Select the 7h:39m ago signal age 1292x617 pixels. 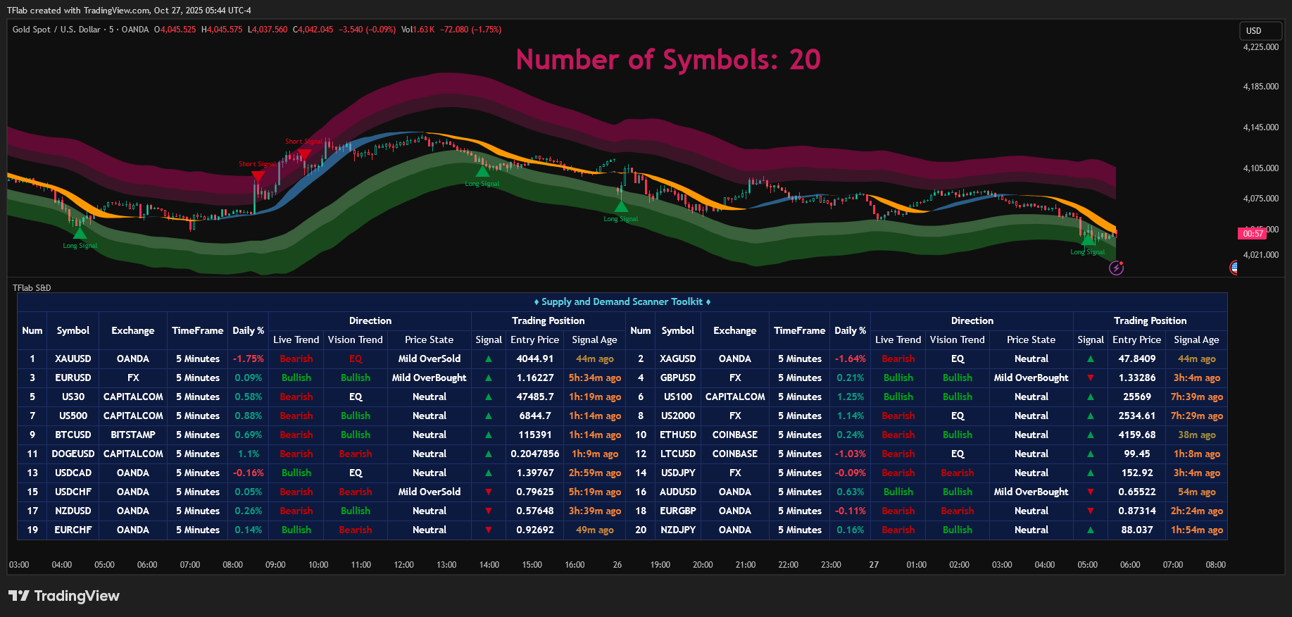[1197, 397]
